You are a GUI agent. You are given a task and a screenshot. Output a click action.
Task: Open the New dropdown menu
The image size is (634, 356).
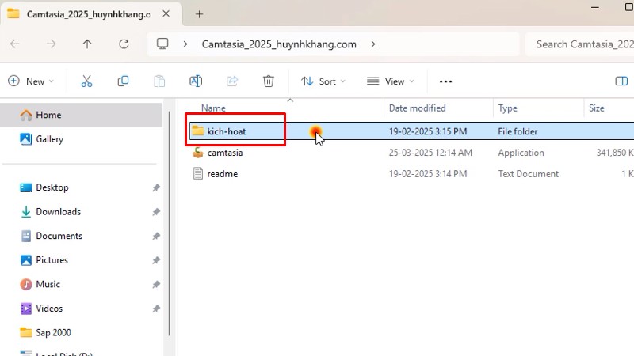pos(31,81)
